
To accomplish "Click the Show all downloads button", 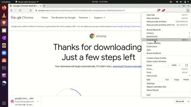I will click(180, 101).
